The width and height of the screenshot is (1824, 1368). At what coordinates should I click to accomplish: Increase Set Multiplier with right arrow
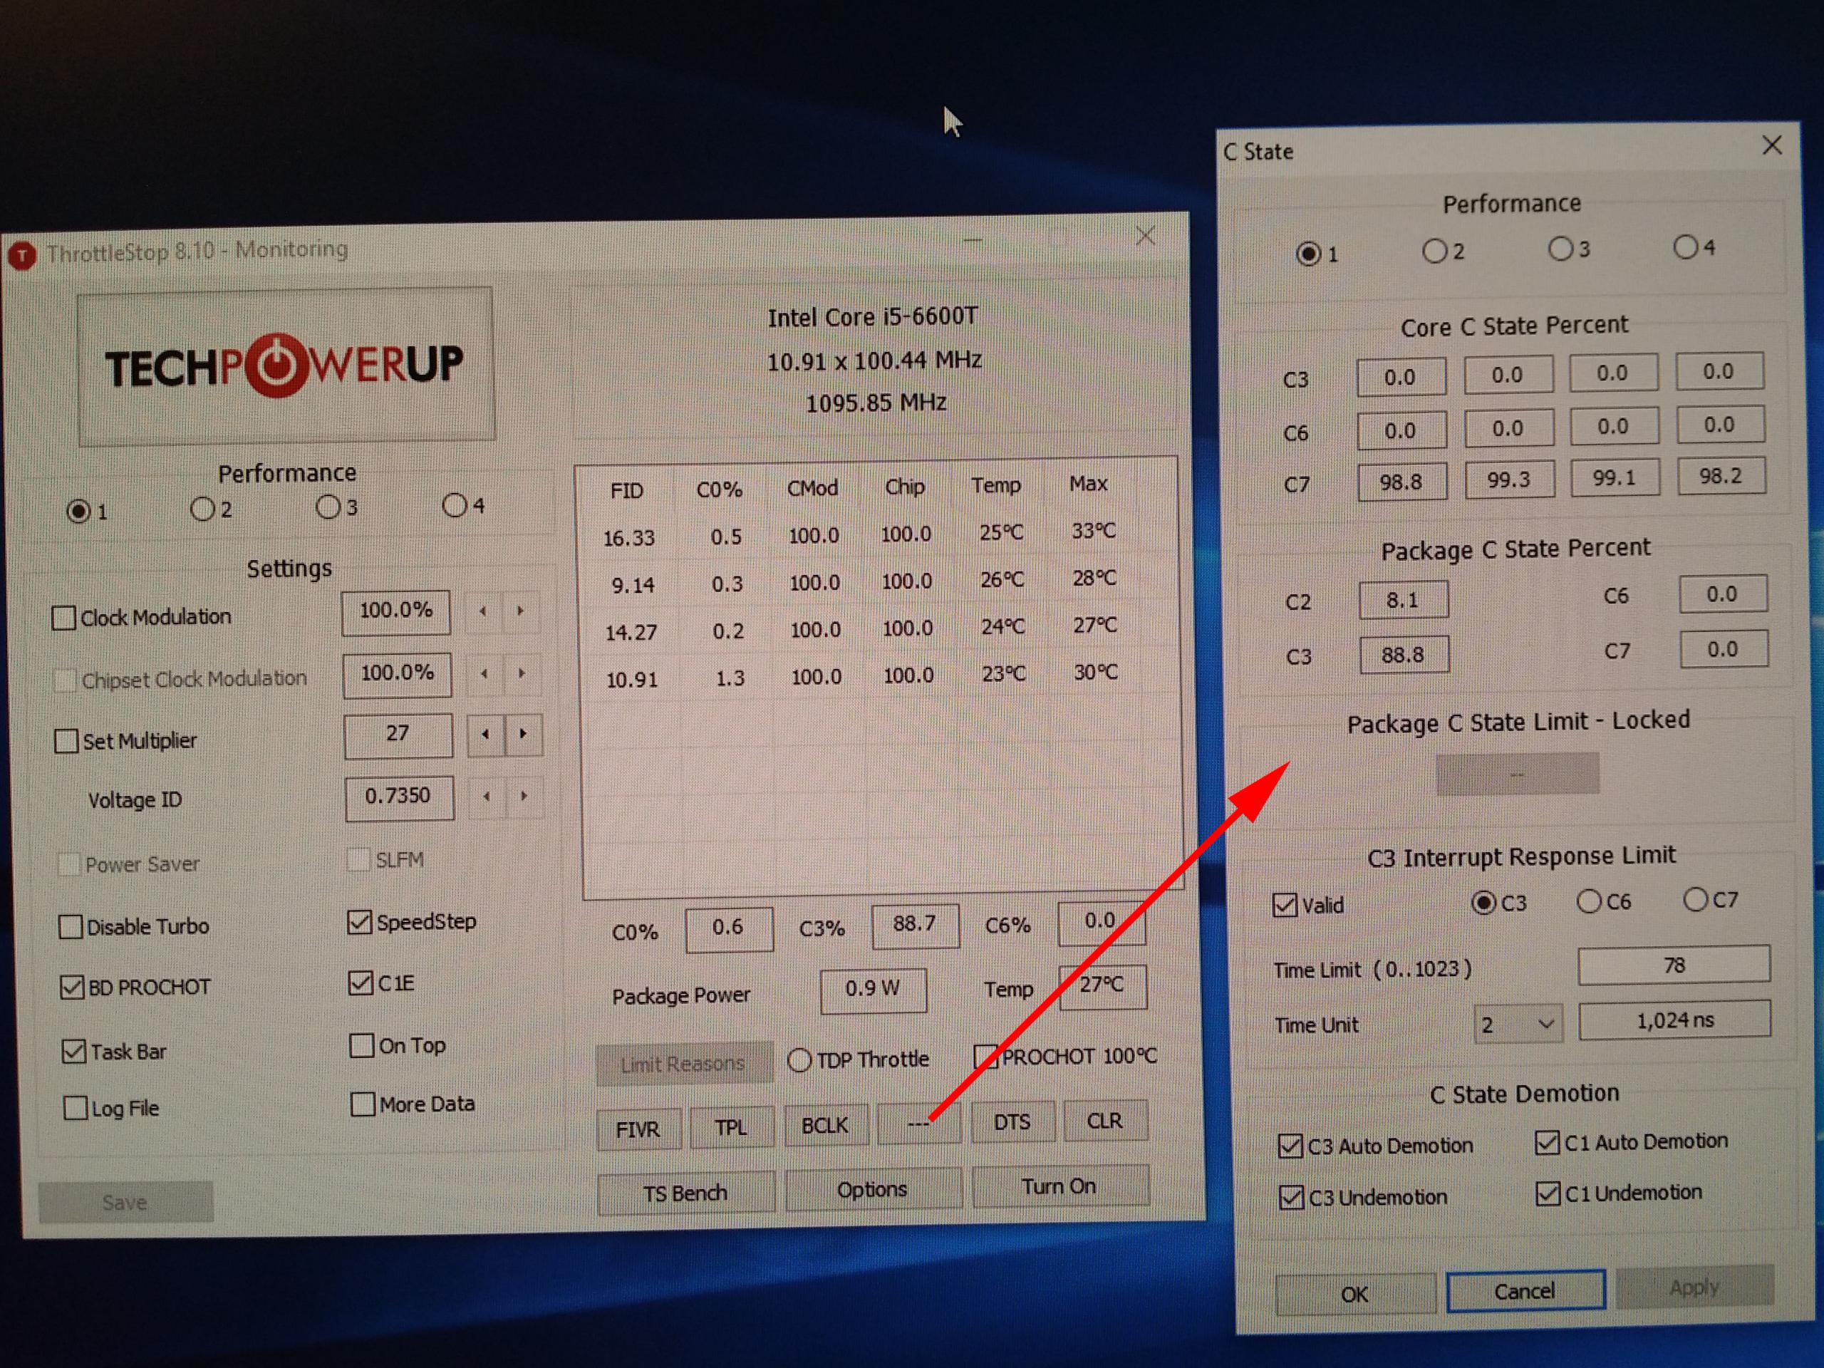coord(523,733)
